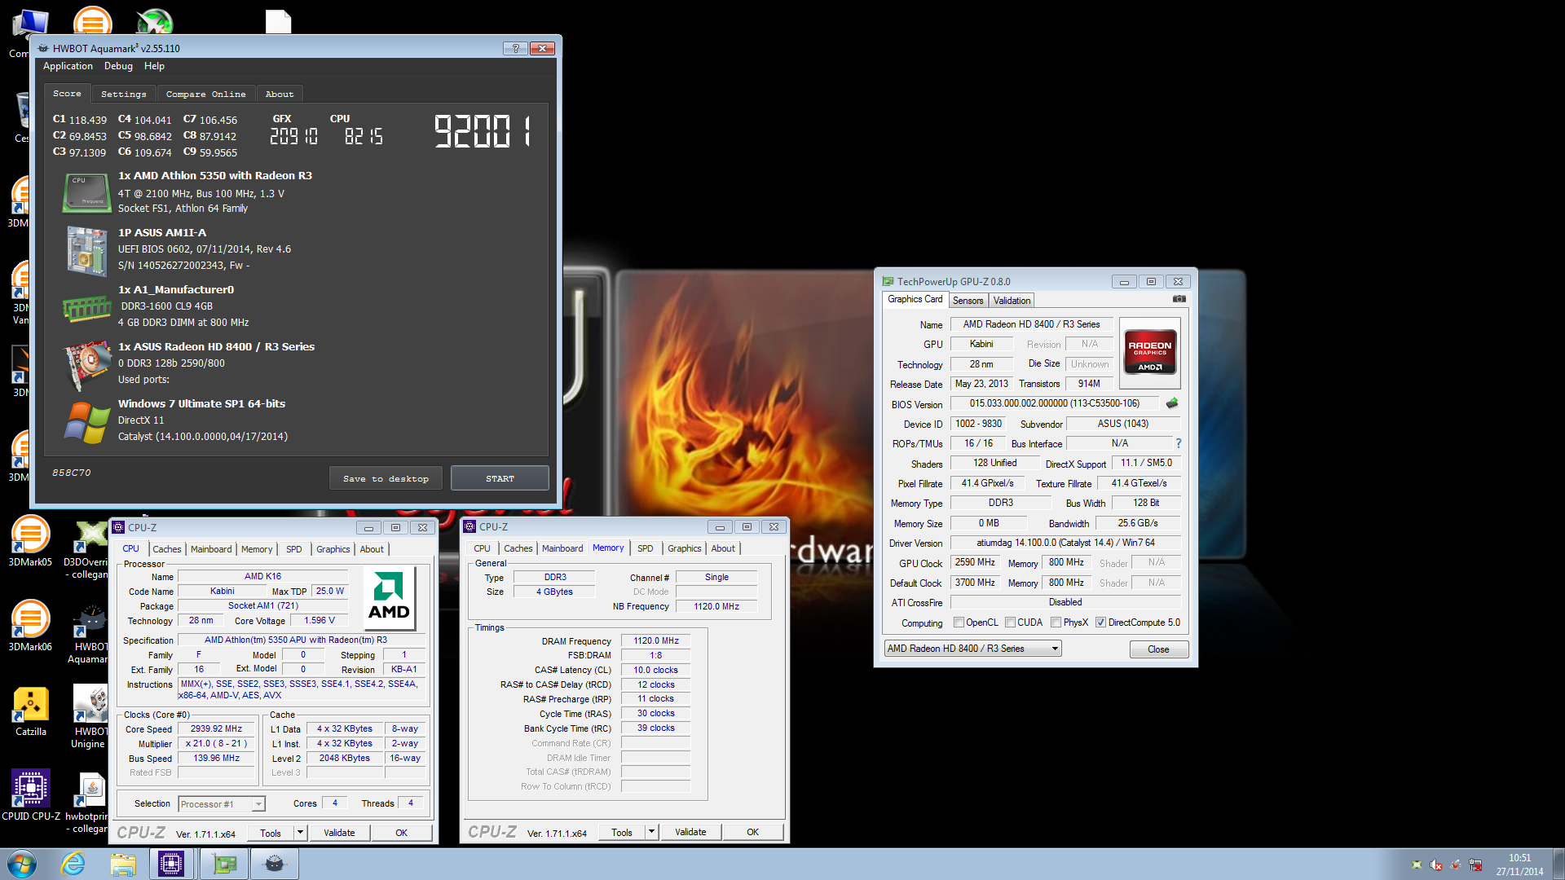The width and height of the screenshot is (1565, 880).
Task: Click the motherboard icon in Aquamark
Action: tap(87, 250)
